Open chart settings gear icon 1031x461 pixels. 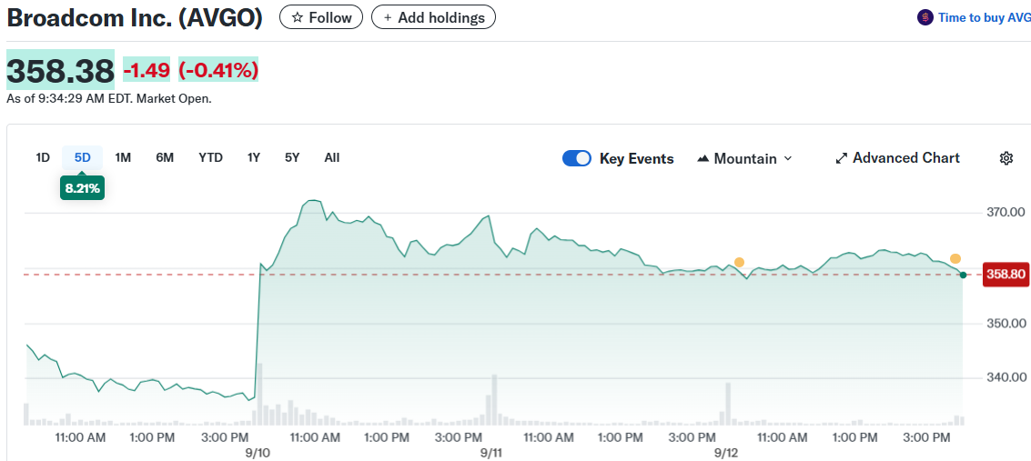[x=1006, y=158]
